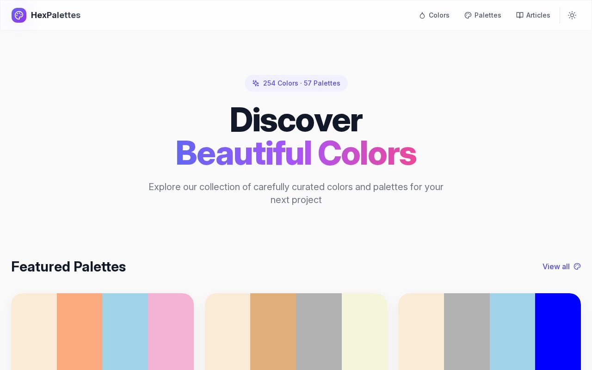592x370 pixels.
Task: Pick the peach orange swatch
Action: pos(80,332)
